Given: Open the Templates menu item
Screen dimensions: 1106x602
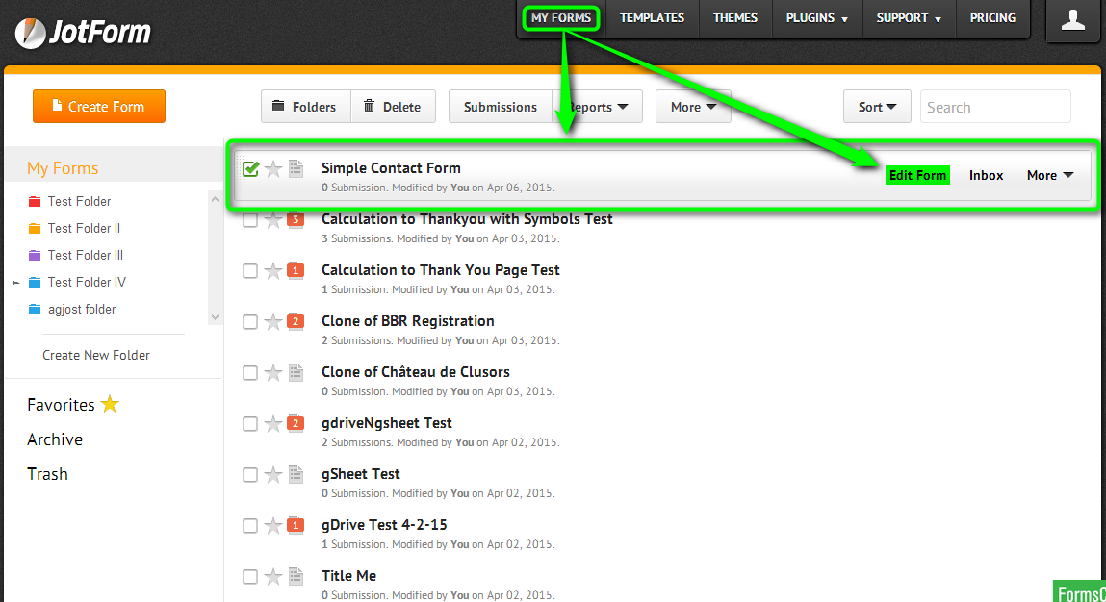Looking at the screenshot, I should (x=652, y=18).
